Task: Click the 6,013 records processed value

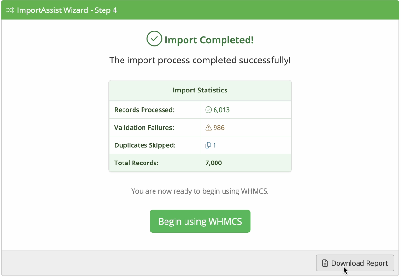Action: click(x=221, y=110)
